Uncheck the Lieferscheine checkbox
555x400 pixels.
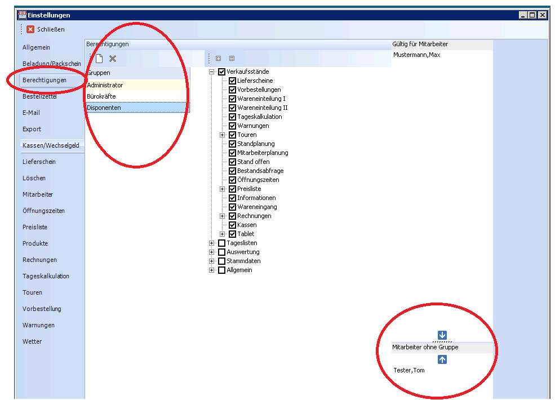[232, 81]
